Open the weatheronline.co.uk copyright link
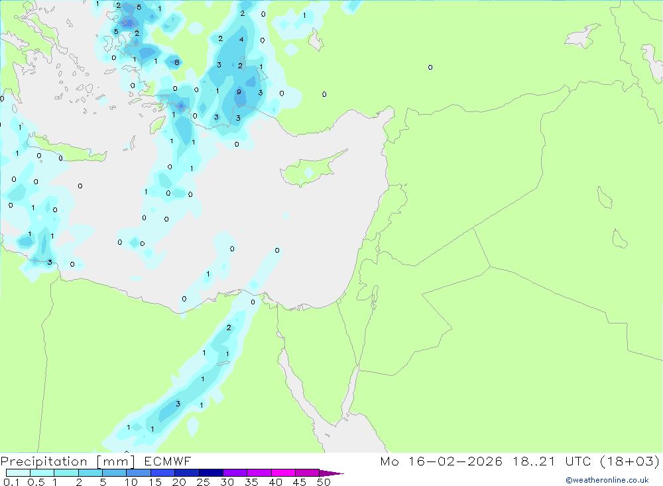The height and width of the screenshot is (486, 663). (607, 480)
